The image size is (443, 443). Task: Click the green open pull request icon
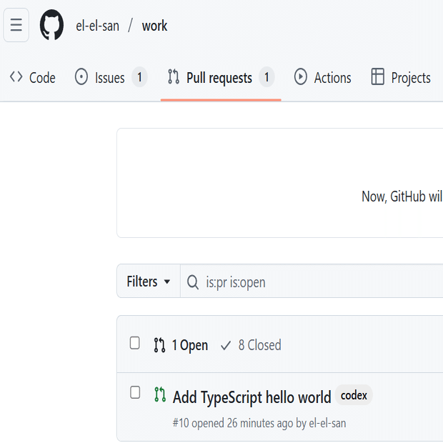pyautogui.click(x=160, y=394)
